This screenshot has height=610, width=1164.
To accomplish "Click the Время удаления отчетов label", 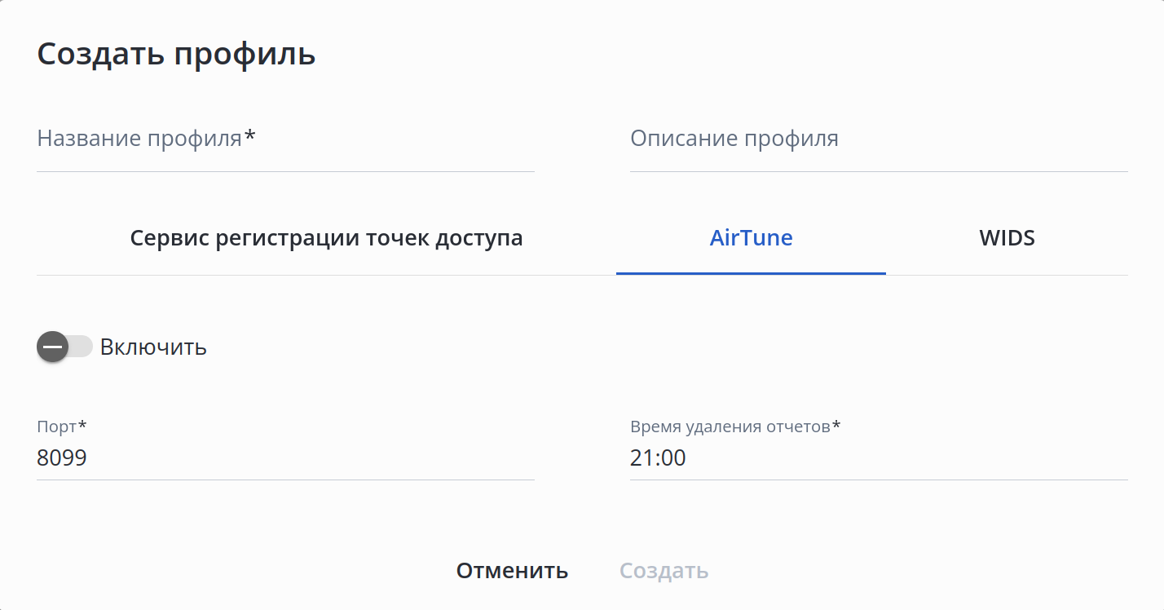I will (x=730, y=427).
